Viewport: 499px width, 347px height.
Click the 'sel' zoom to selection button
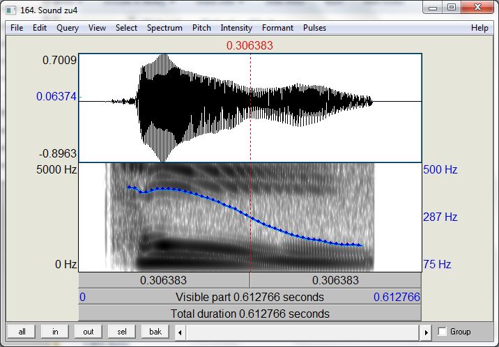[x=121, y=332]
